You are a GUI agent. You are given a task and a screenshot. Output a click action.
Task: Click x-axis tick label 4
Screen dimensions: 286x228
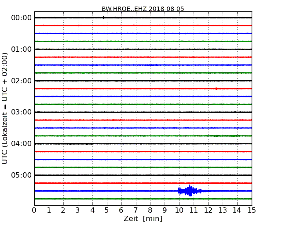[x=92, y=210]
